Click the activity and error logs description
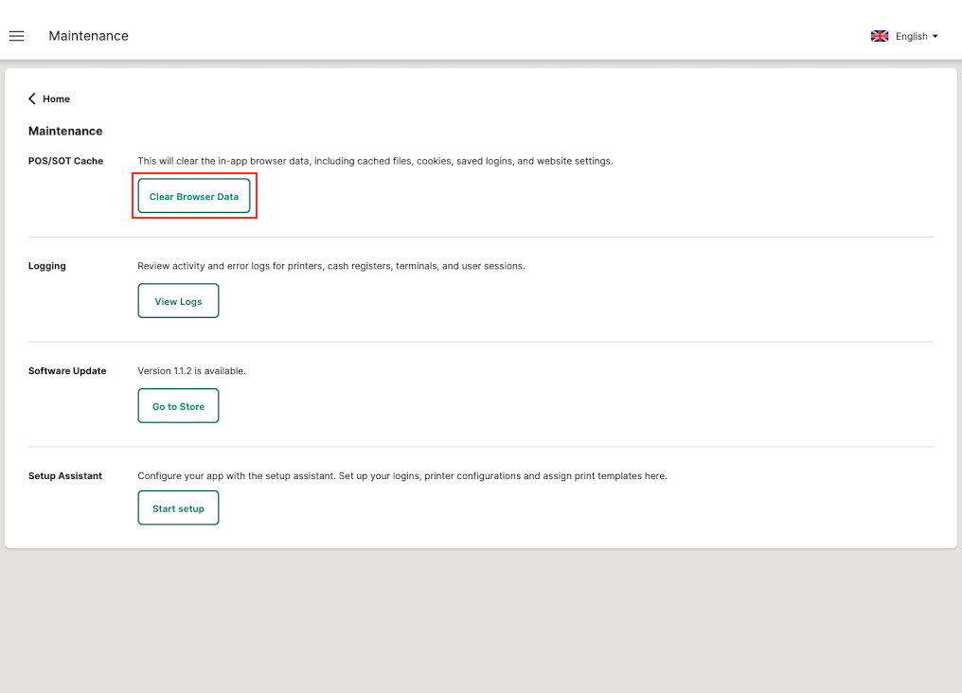Screen dimensions: 962x693 pos(330,266)
